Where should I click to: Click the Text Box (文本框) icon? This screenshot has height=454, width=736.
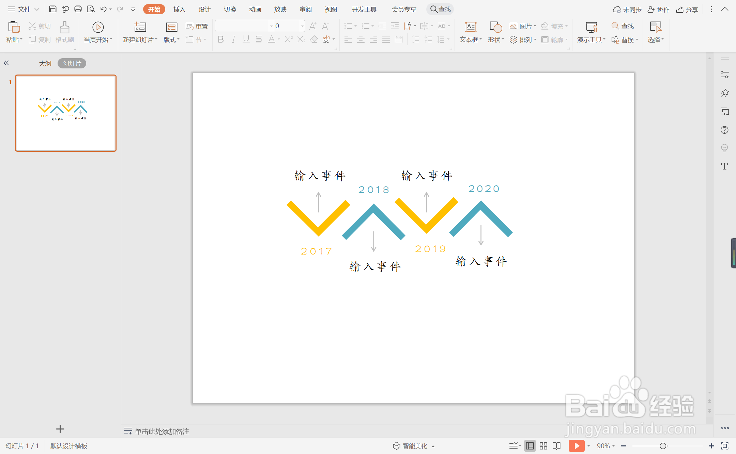pos(471,27)
